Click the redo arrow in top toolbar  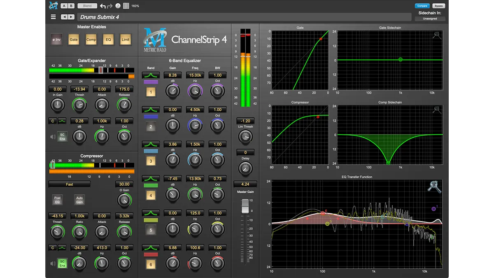tap(110, 6)
